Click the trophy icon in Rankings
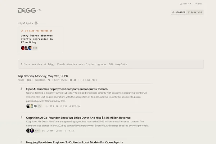Viewport: 216px width, 144px height. click(x=189, y=12)
